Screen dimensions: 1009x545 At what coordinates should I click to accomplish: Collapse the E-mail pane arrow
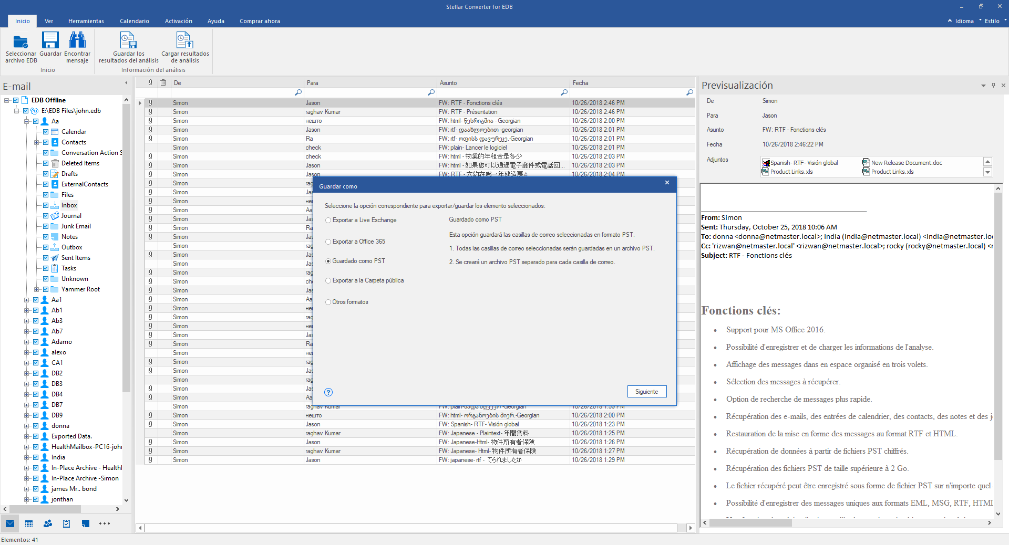[126, 83]
